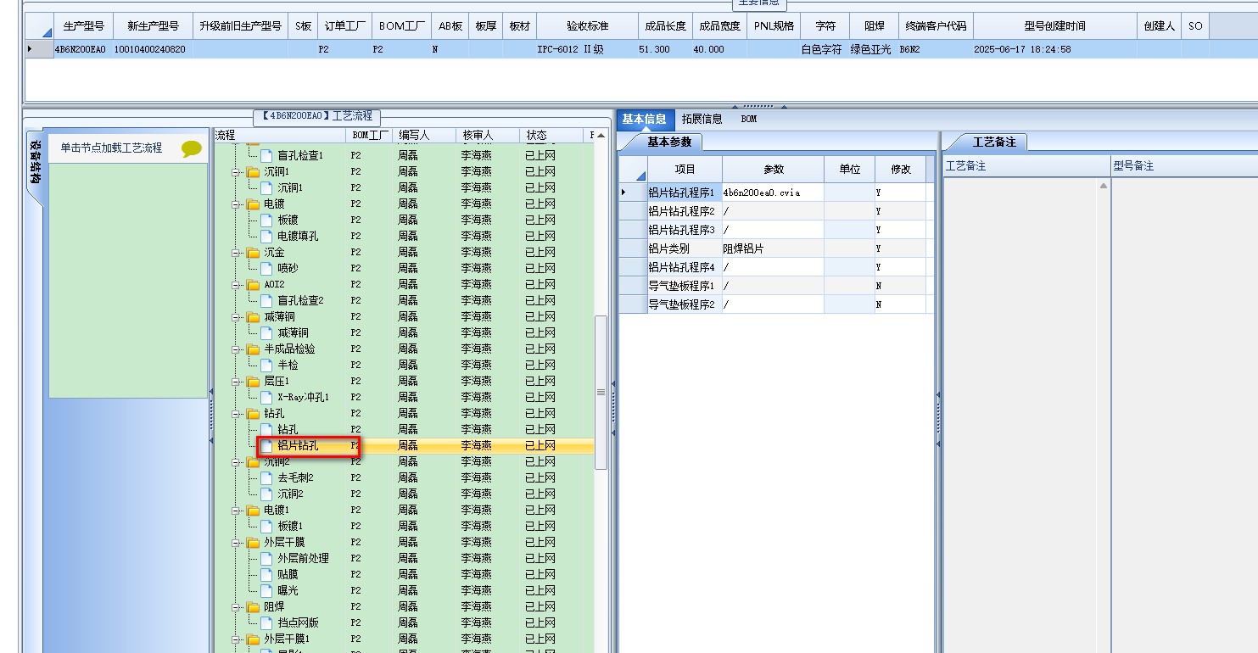1258x653 pixels.
Task: Click the AOI2 folder icon
Action: pyautogui.click(x=253, y=284)
